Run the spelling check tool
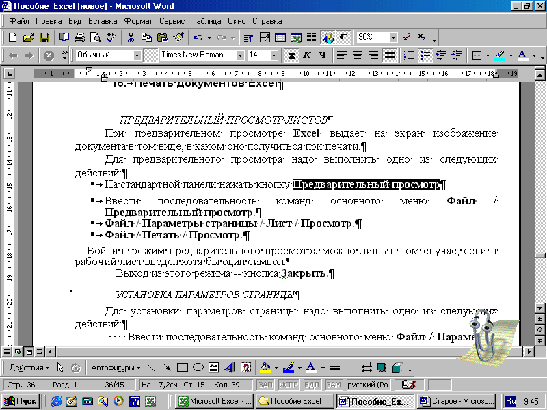Viewport: 547px width, 410px height. point(111,38)
